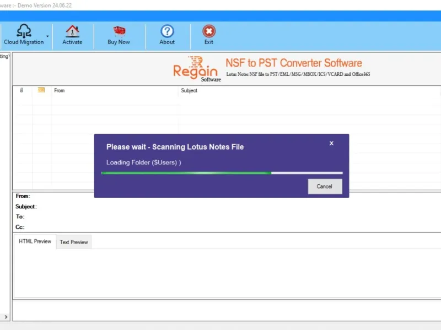This screenshot has height=330, width=441.
Task: Click the Regain Software logo
Action: [196, 69]
